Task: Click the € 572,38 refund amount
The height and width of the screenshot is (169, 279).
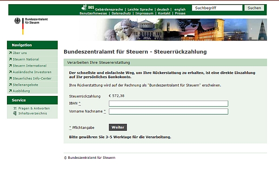Action: [117, 96]
